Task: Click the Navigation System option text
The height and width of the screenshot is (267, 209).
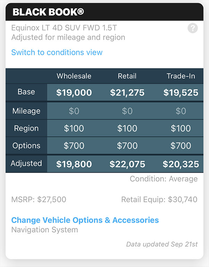Action: 45,230
